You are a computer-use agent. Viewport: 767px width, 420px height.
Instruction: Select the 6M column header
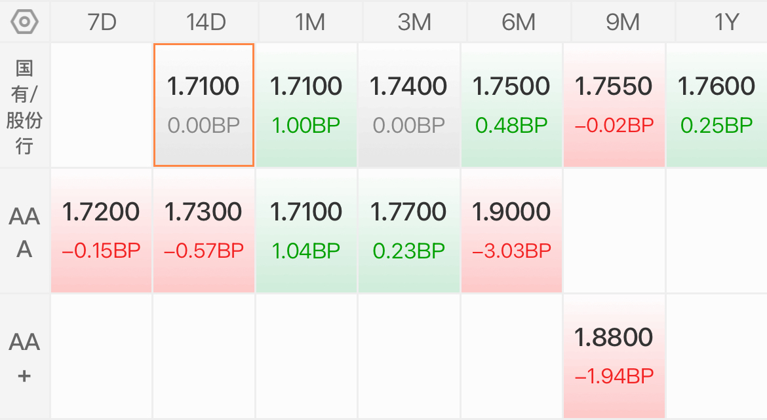point(518,22)
